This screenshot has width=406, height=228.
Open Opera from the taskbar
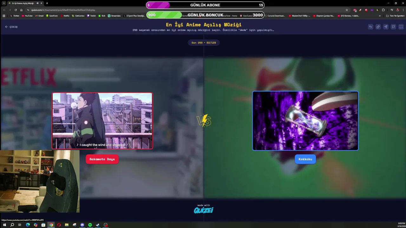(x=59, y=225)
